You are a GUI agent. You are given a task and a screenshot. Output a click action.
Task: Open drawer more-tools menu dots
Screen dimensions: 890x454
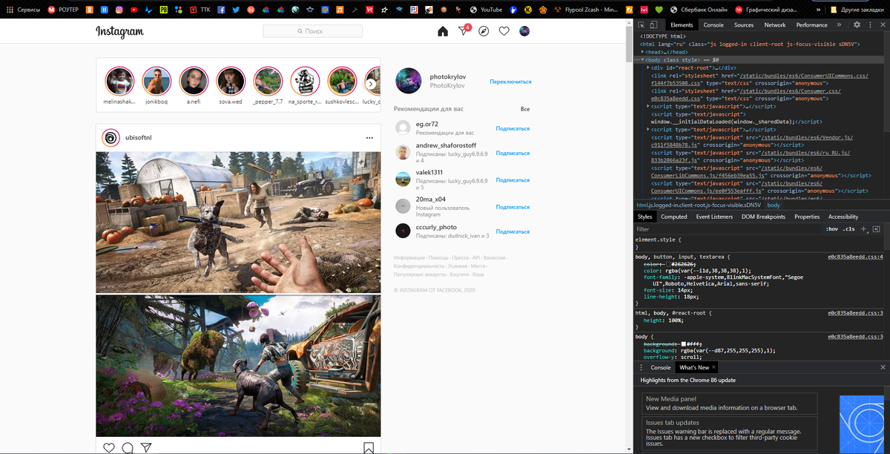click(x=641, y=367)
